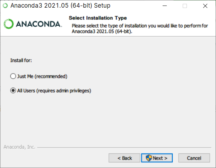
Task: Click the small Anaconda icon in title bar
Action: tap(5, 6)
